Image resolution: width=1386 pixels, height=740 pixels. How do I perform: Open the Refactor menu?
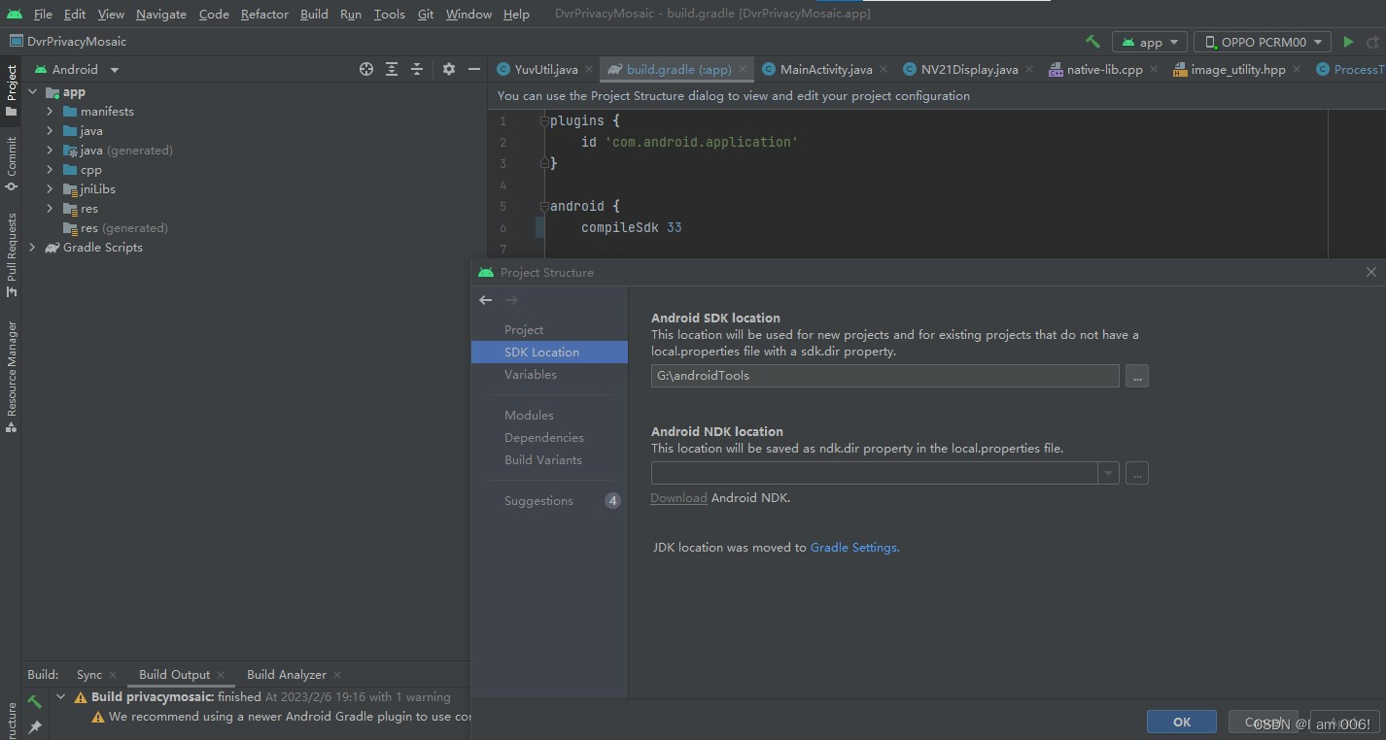coord(263,14)
